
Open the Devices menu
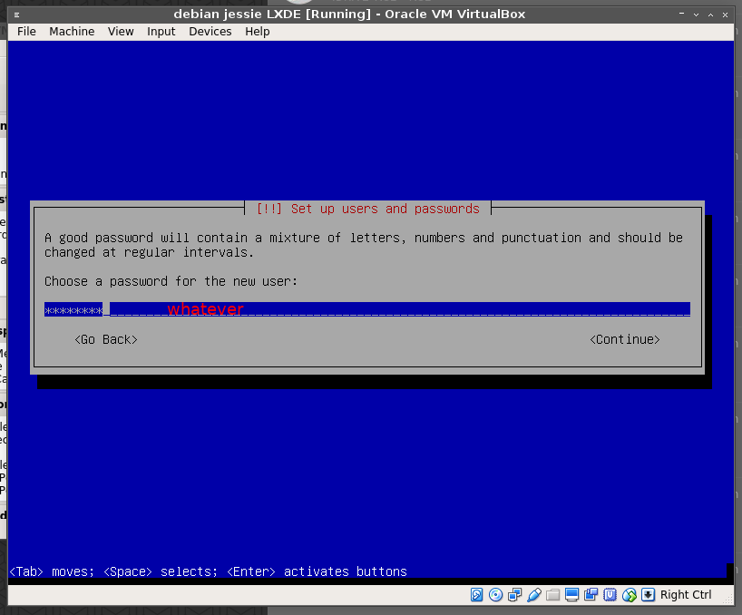click(x=210, y=32)
